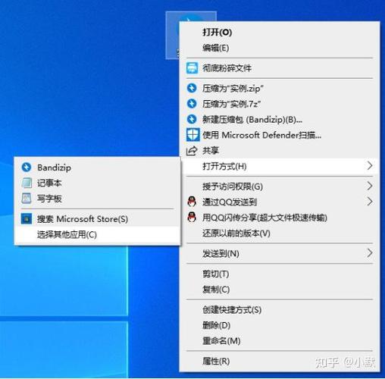Click the 写字板 wordpad icon

(x=27, y=199)
